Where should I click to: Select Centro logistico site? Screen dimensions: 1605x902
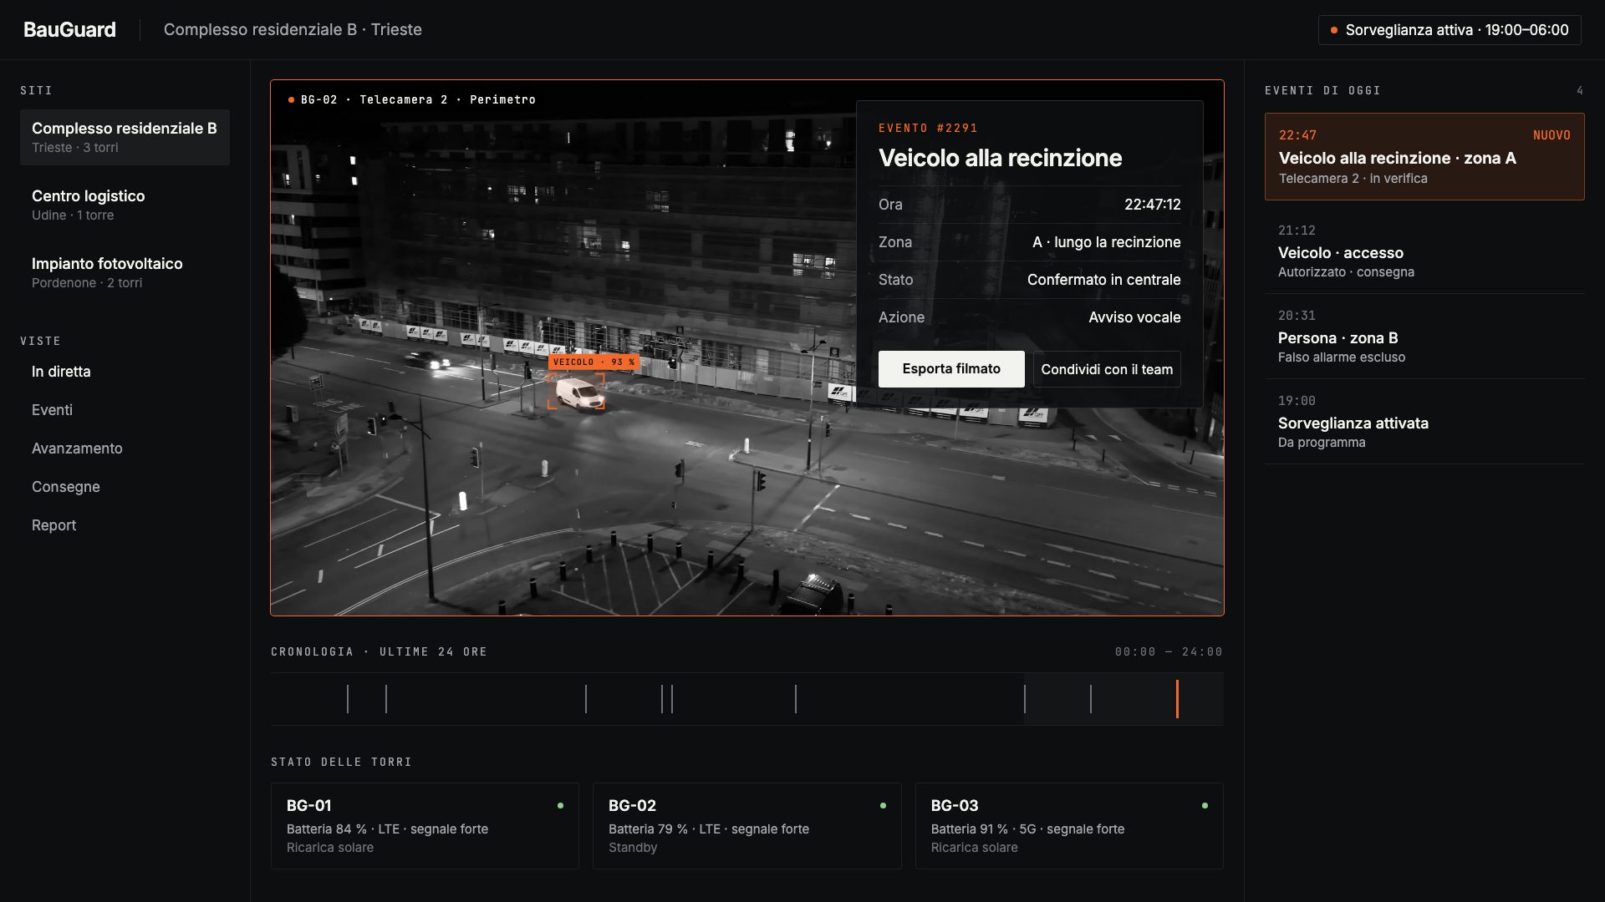coord(125,205)
